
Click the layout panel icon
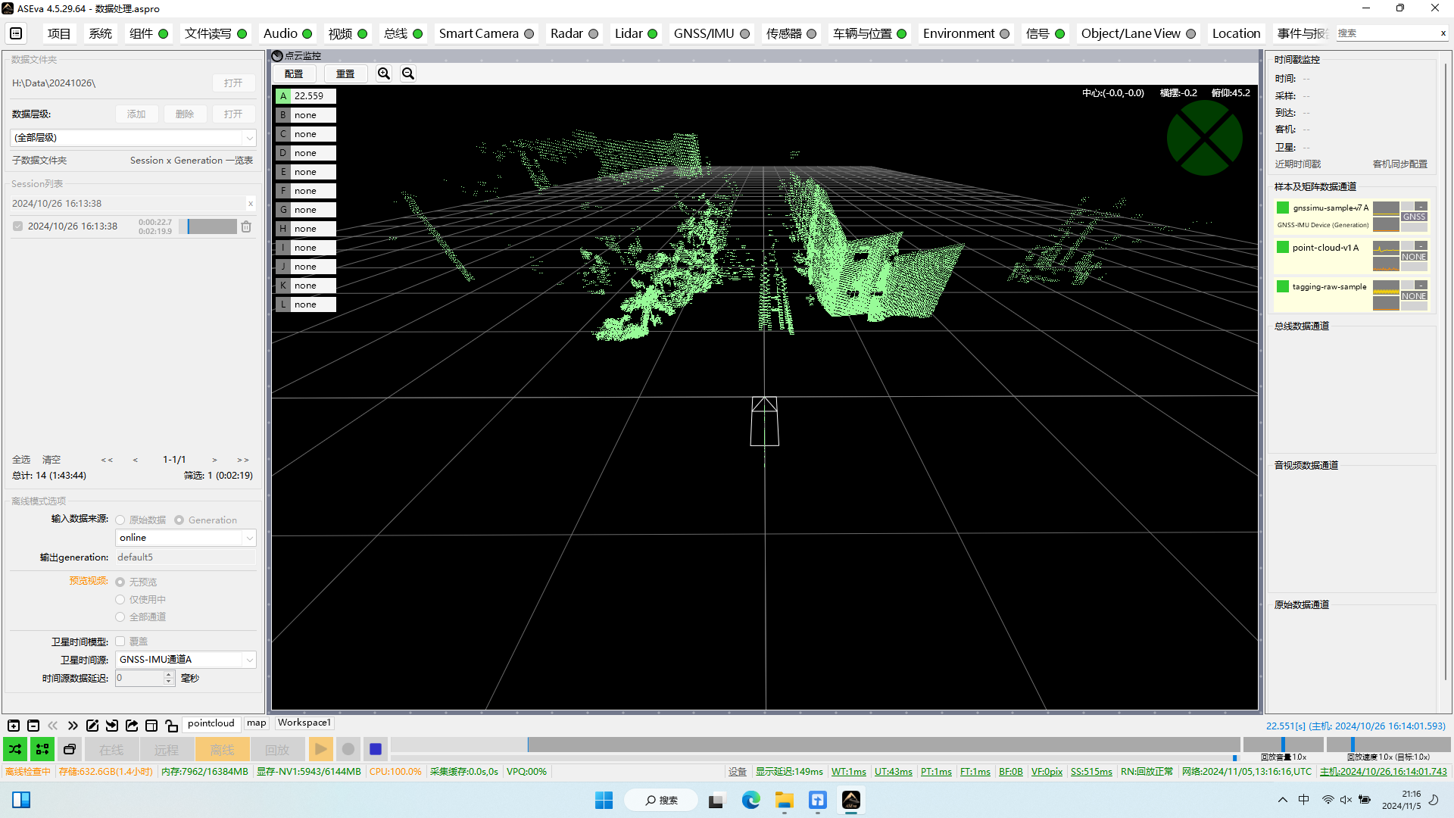pos(151,726)
